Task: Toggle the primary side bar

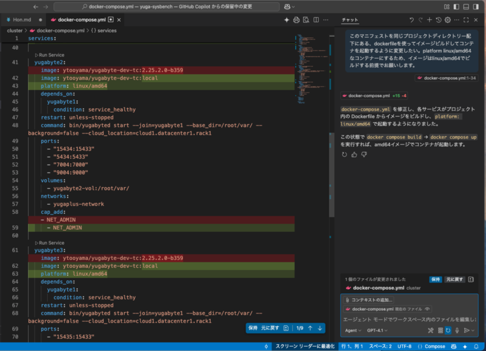Action: click(456, 7)
